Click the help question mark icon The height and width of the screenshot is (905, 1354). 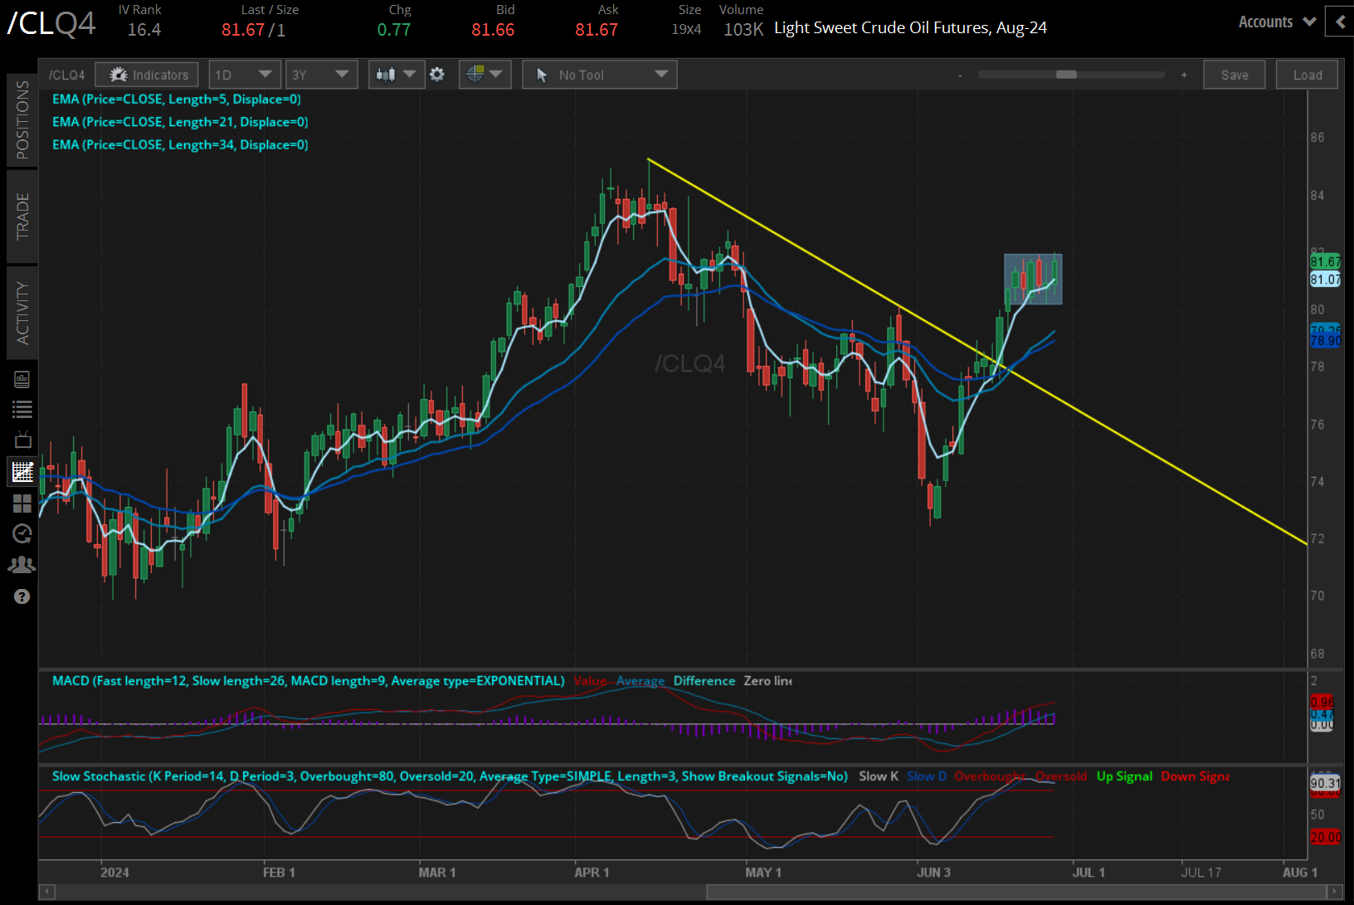coord(22,596)
